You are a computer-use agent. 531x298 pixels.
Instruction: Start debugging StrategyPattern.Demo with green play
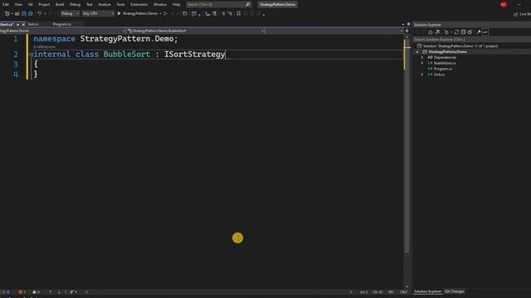pyautogui.click(x=119, y=13)
